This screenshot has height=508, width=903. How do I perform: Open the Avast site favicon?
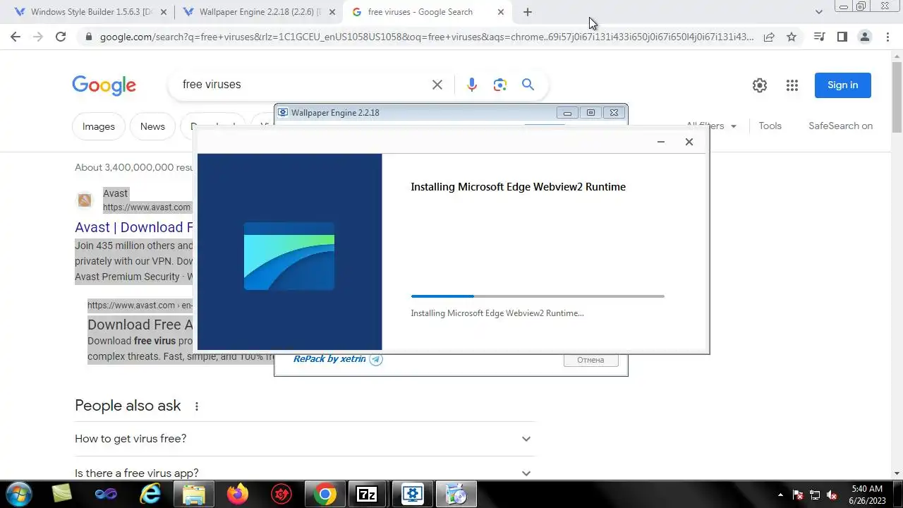(x=85, y=200)
